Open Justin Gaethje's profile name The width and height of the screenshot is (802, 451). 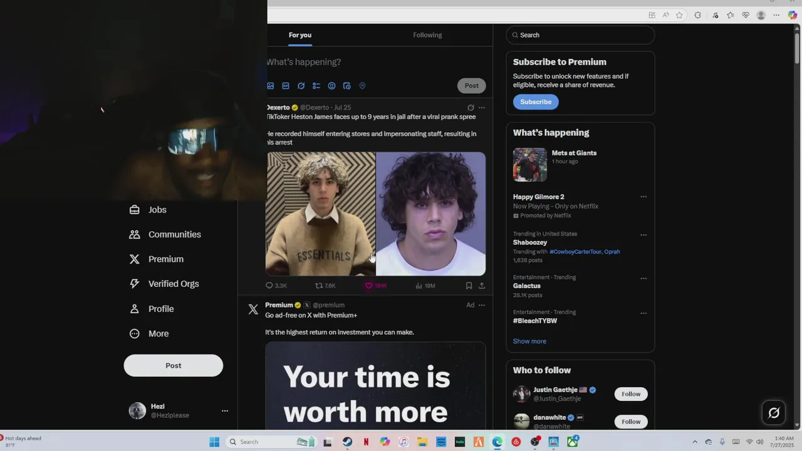point(555,390)
